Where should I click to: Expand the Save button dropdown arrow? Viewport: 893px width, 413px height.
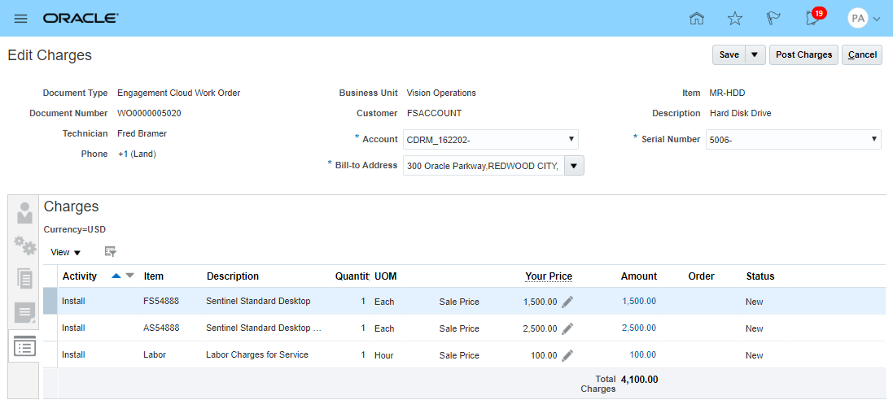pyautogui.click(x=755, y=54)
